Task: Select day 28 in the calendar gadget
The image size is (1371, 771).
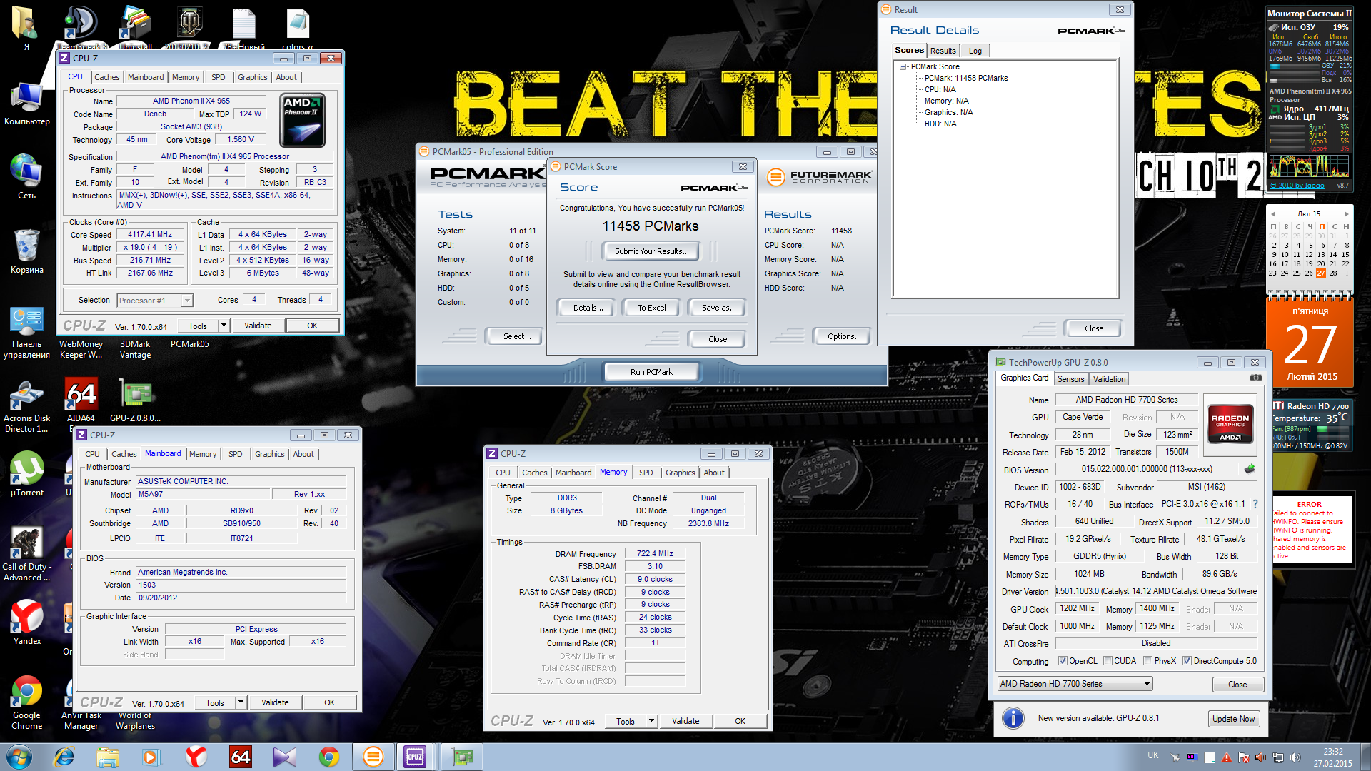Action: (x=1332, y=273)
